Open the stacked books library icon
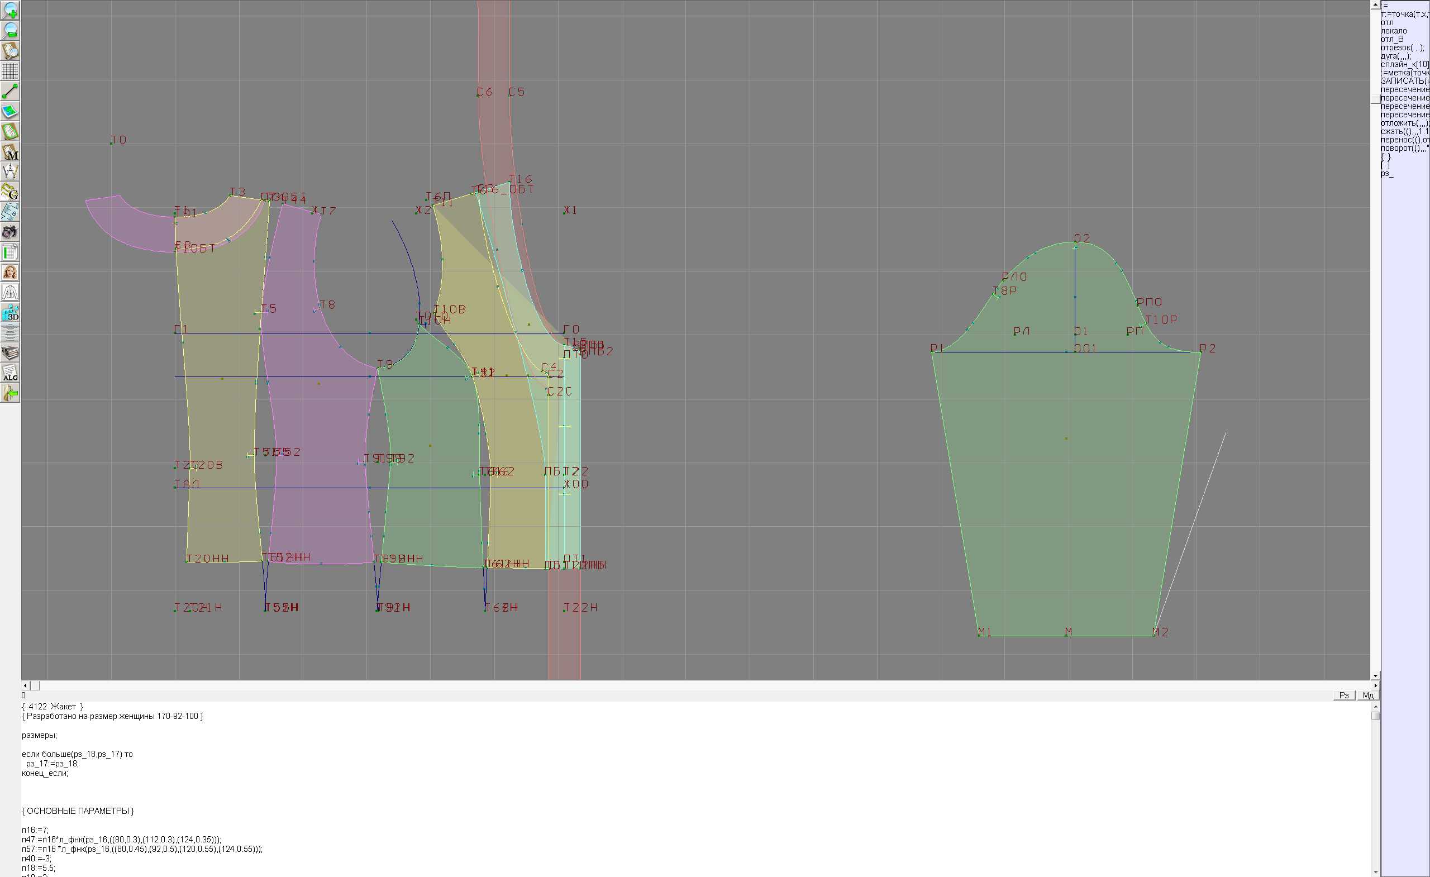Image resolution: width=1430 pixels, height=877 pixels. pyautogui.click(x=10, y=353)
